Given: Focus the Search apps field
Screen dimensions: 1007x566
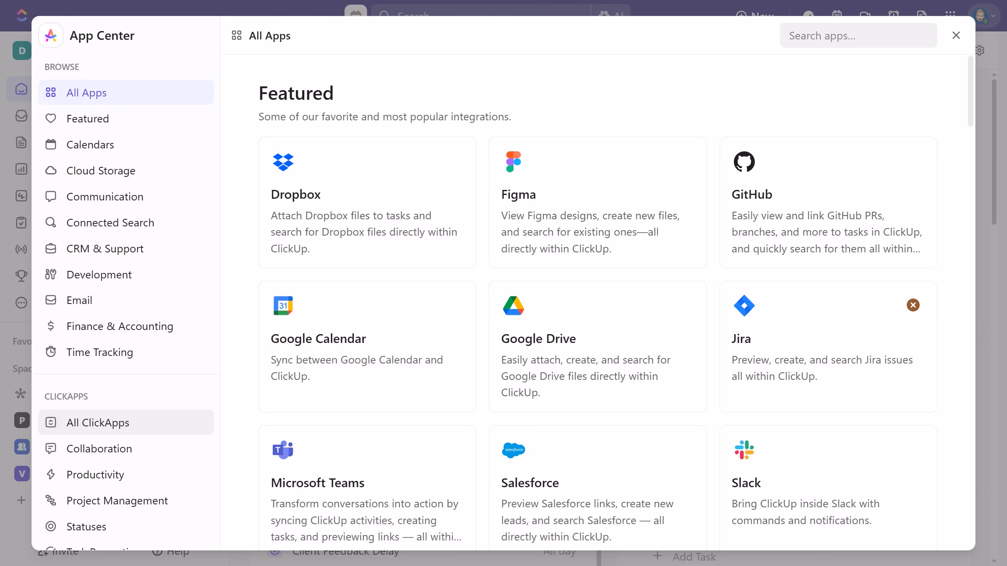Looking at the screenshot, I should click(x=858, y=36).
